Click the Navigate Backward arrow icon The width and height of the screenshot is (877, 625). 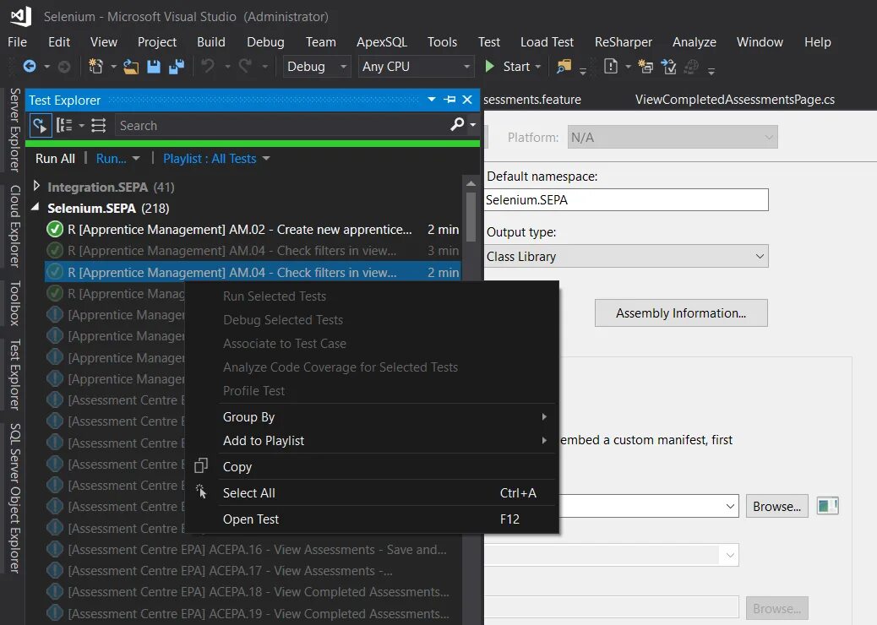29,67
